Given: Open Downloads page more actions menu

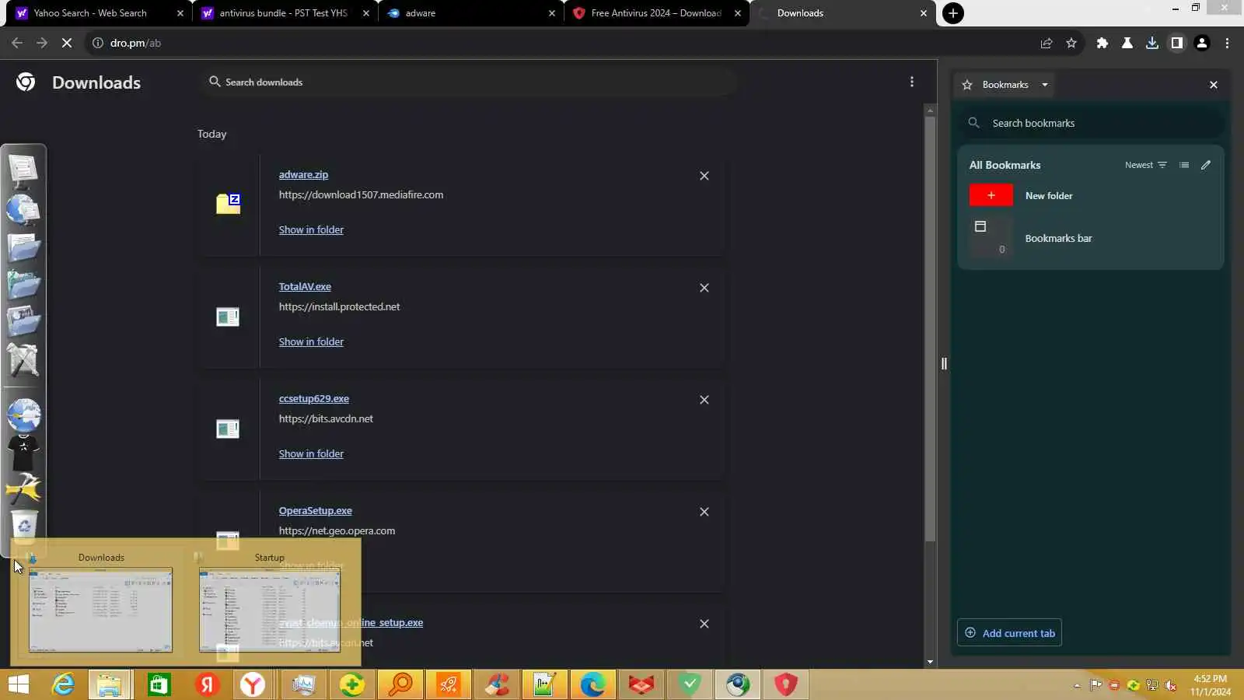Looking at the screenshot, I should coord(912,82).
